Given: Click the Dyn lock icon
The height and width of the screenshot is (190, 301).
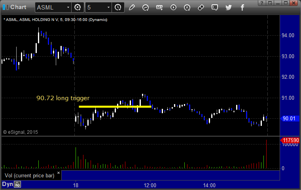Looking at the screenshot, I should pos(17,184).
